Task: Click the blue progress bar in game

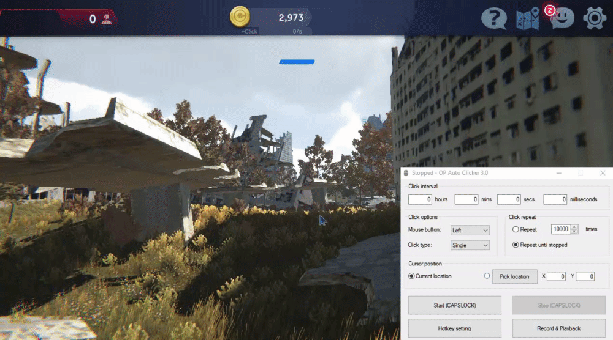Action: (x=297, y=62)
